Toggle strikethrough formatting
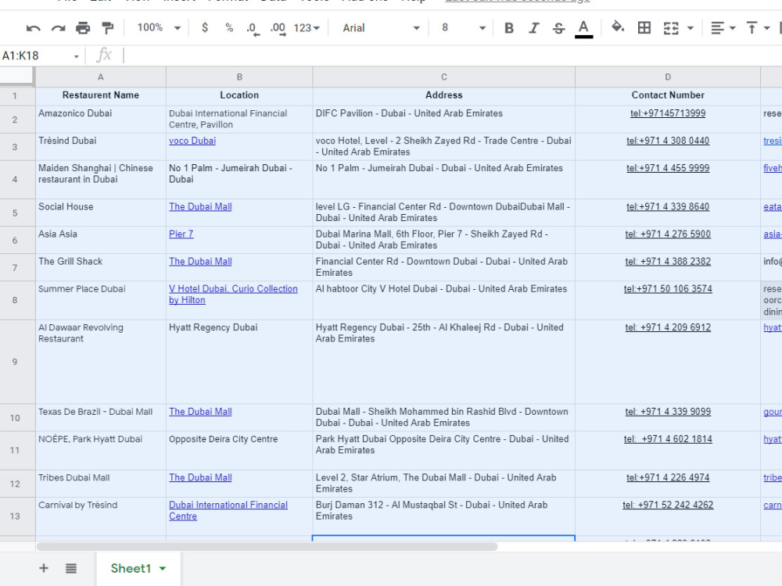 tap(558, 28)
